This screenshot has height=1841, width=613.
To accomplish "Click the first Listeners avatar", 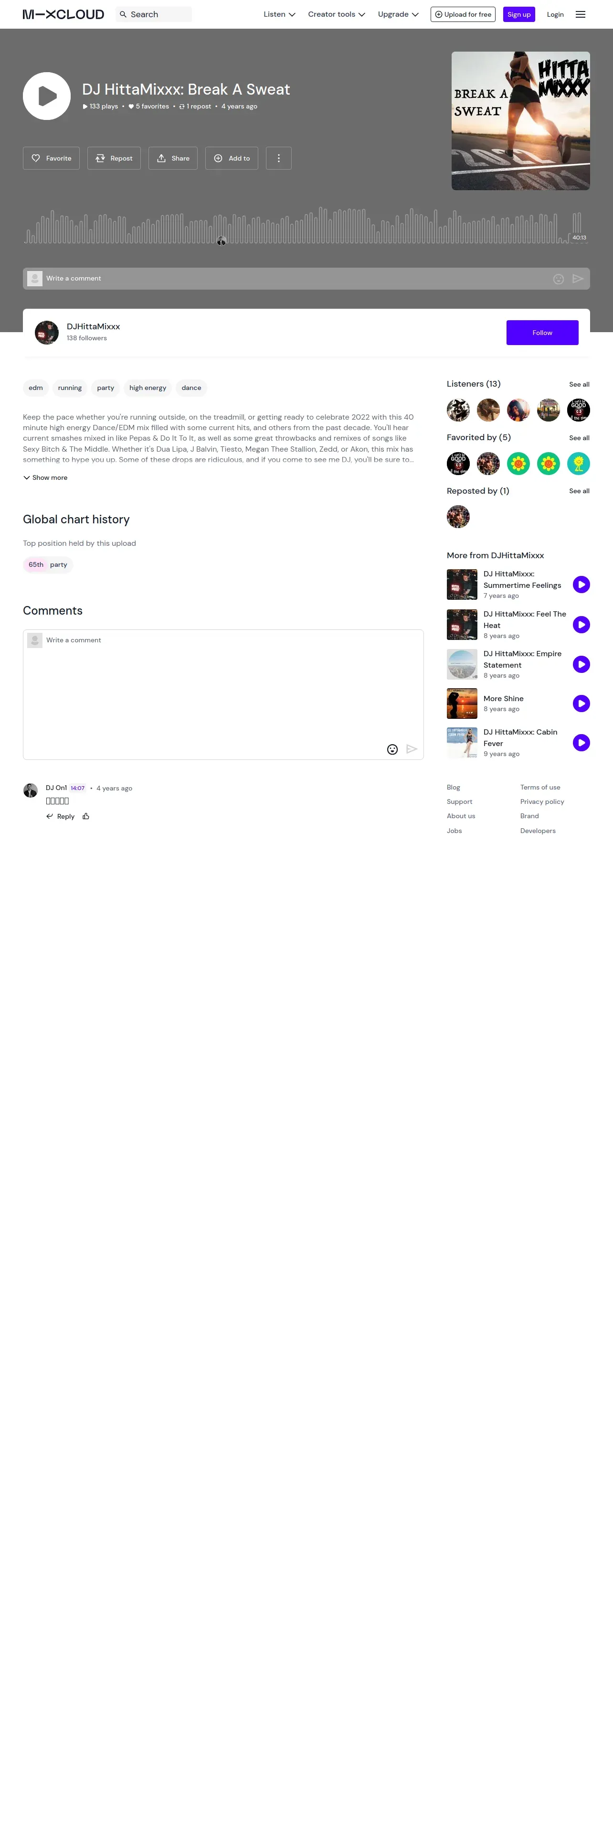I will (x=458, y=410).
